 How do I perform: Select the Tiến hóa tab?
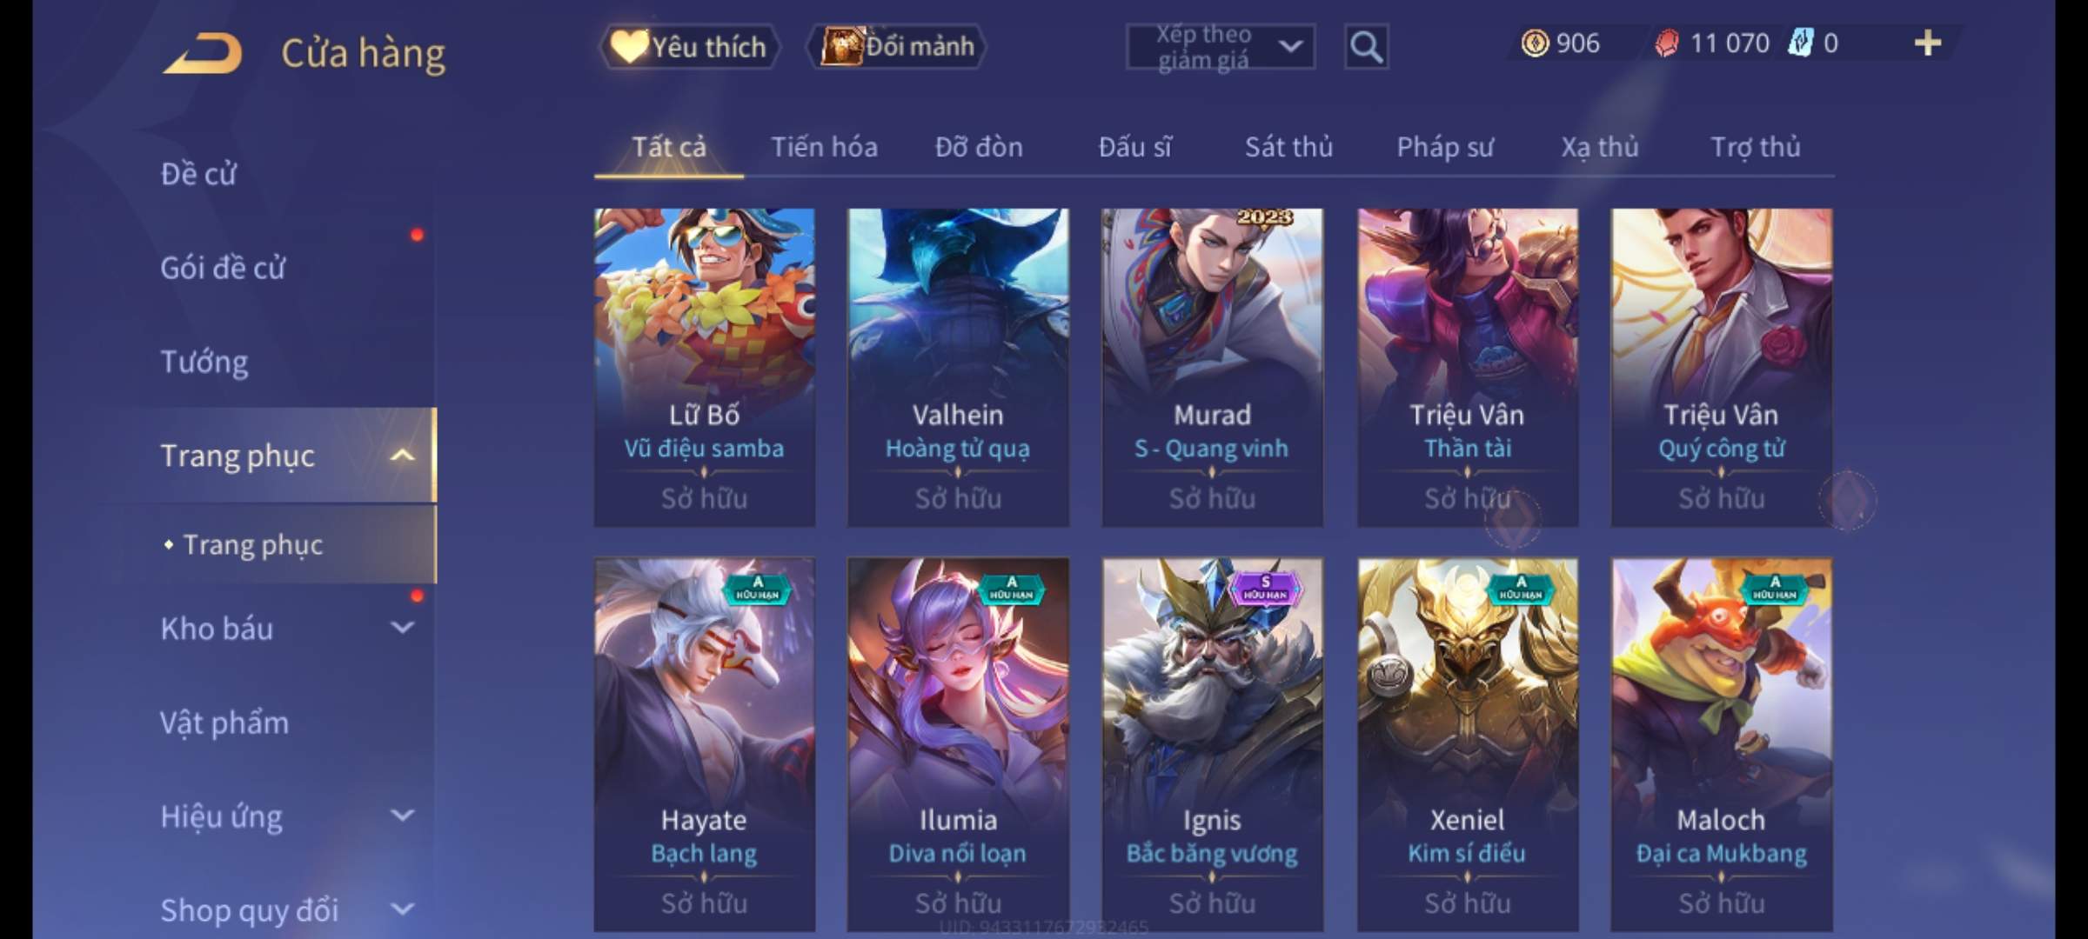pyautogui.click(x=824, y=147)
